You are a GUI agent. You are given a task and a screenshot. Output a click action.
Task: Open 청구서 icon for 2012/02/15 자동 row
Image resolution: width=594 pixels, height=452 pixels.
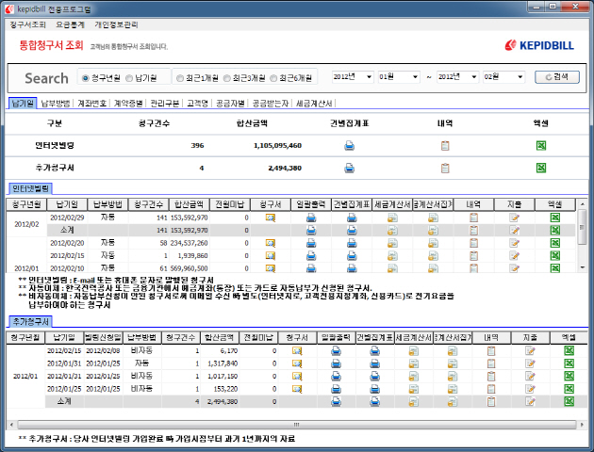point(271,256)
